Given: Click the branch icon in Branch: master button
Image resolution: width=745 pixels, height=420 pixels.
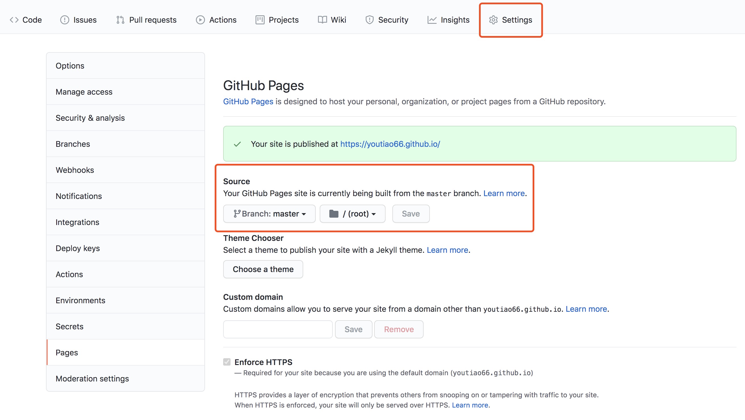Looking at the screenshot, I should click(x=237, y=214).
